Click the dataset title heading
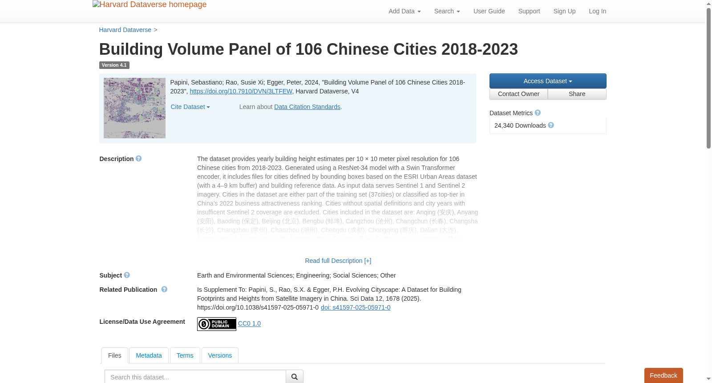712x383 pixels. [x=308, y=49]
